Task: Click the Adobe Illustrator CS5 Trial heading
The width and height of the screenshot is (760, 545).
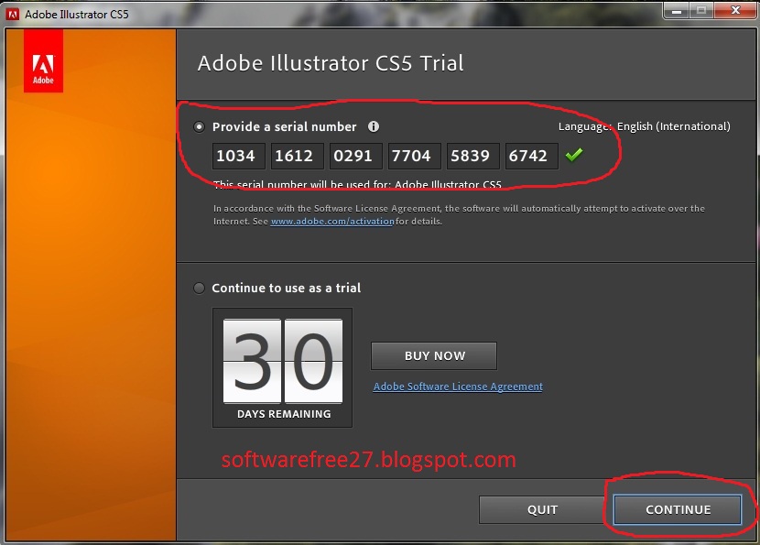Action: (331, 63)
